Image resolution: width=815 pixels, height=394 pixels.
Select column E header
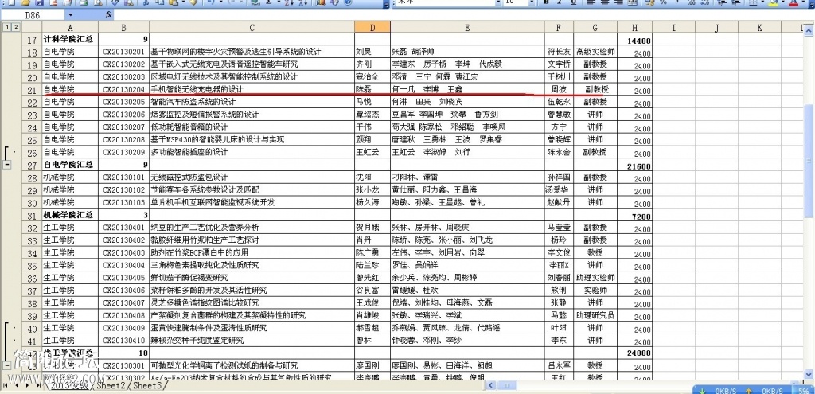468,28
